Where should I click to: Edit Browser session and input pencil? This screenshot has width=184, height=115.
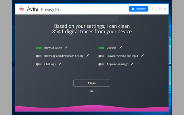coord(143,56)
